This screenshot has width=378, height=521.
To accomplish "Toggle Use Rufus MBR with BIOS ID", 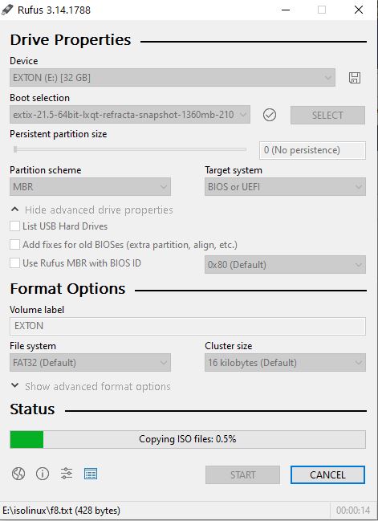I will tap(14, 263).
